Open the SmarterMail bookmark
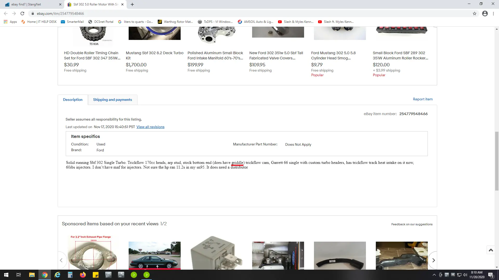The height and width of the screenshot is (280, 499). tap(72, 22)
